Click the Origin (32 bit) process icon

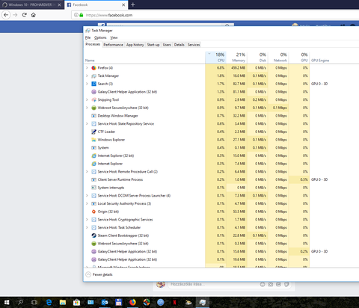pos(93,212)
